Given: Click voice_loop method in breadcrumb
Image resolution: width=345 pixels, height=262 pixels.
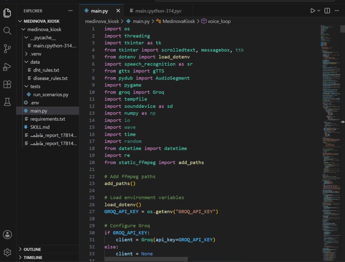Looking at the screenshot, I should pos(219,21).
